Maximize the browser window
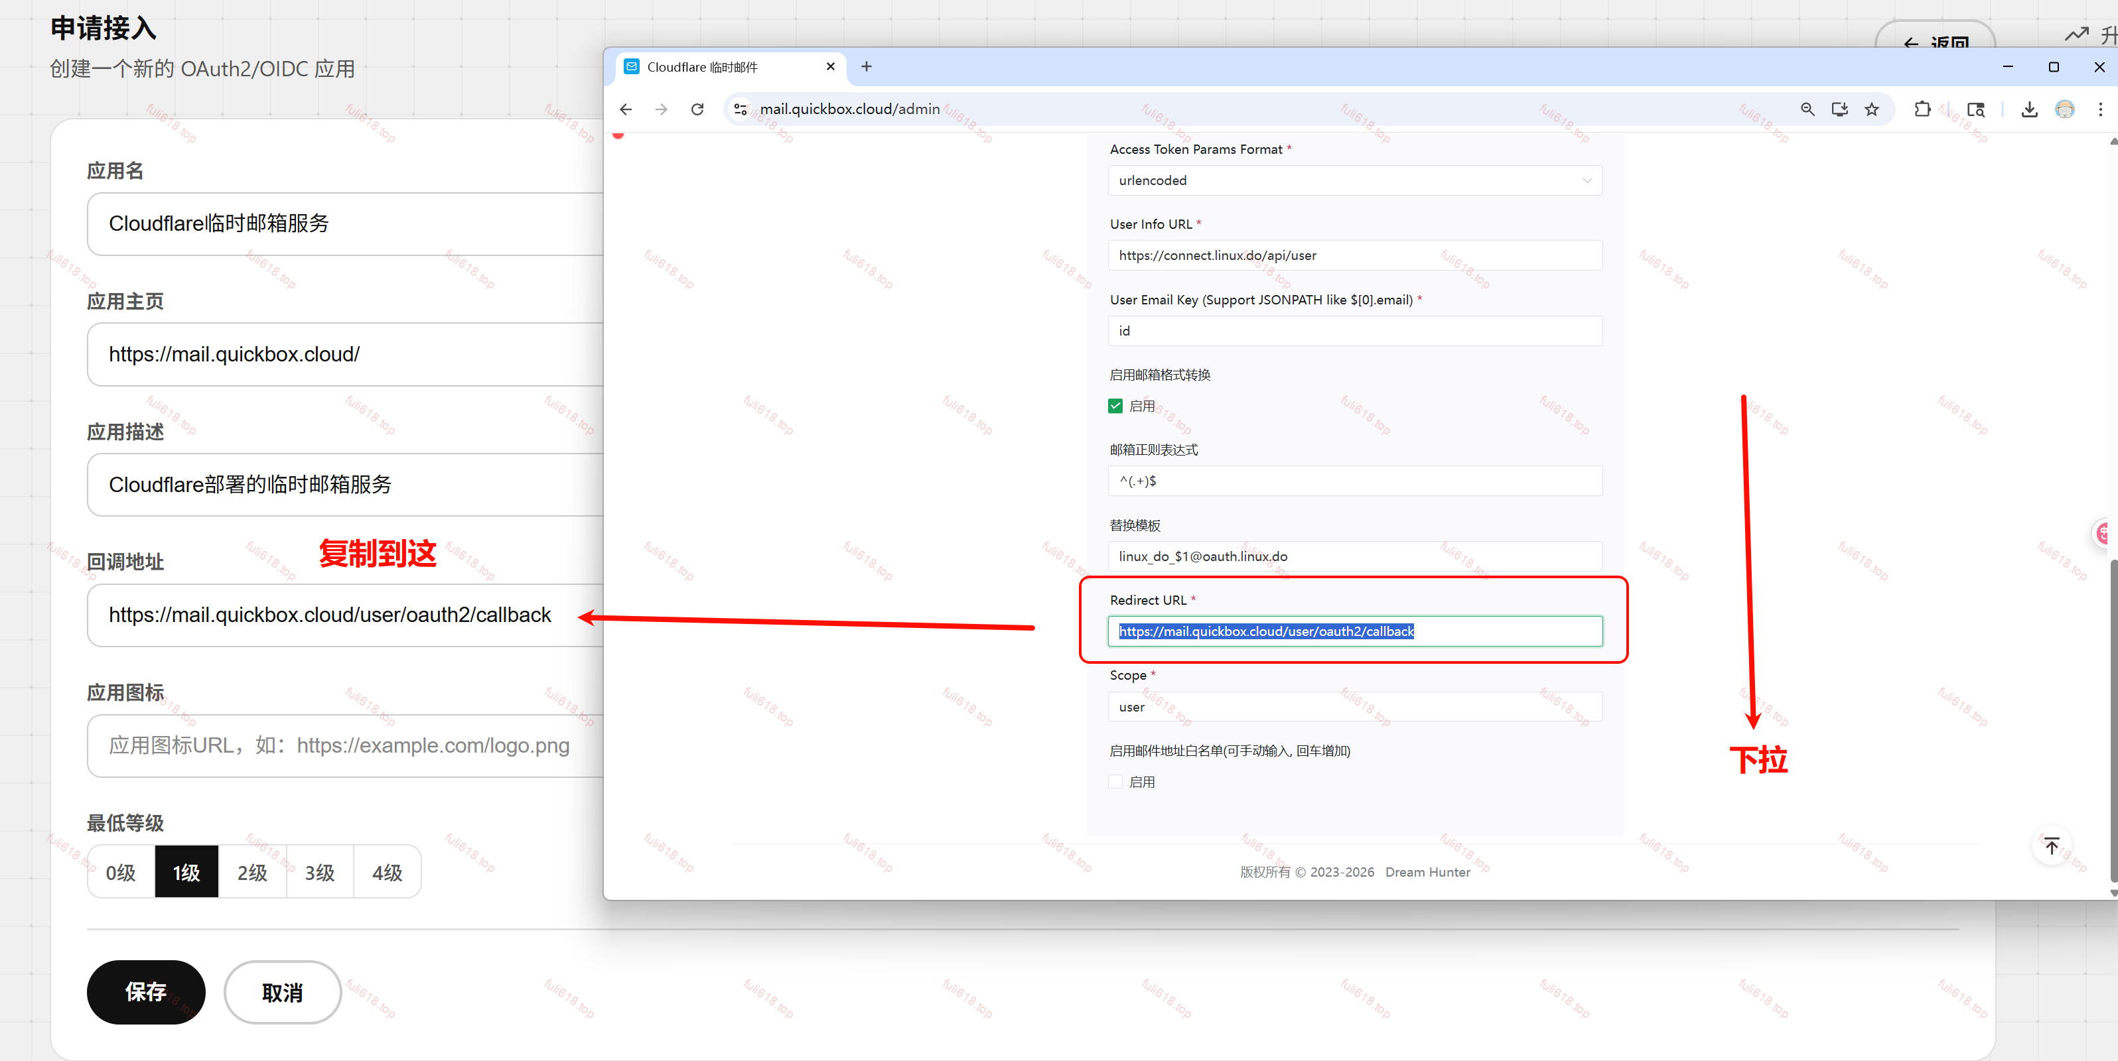This screenshot has height=1061, width=2118. [2054, 66]
